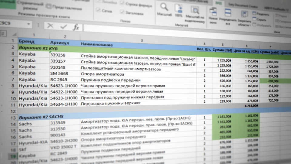Show outline level 2
The width and height of the screenshot is (291, 164).
tap(3, 33)
